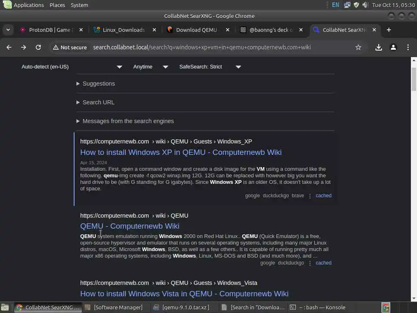The height and width of the screenshot is (313, 417).
Task: Click the Linux Mint logo icon
Action: pyautogui.click(x=7, y=4)
